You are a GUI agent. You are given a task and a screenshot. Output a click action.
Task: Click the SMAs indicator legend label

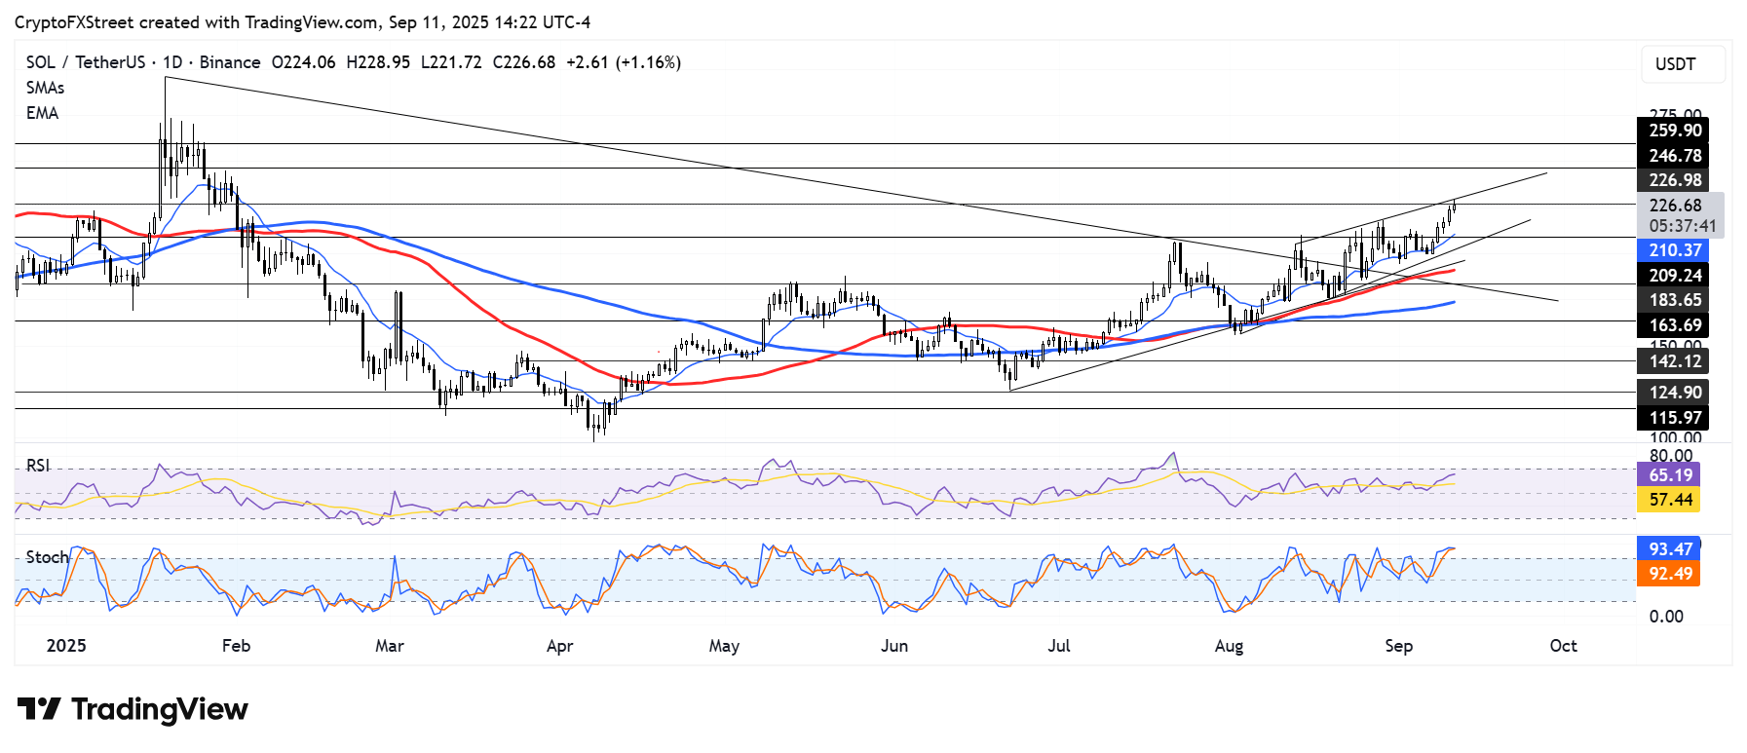(46, 88)
